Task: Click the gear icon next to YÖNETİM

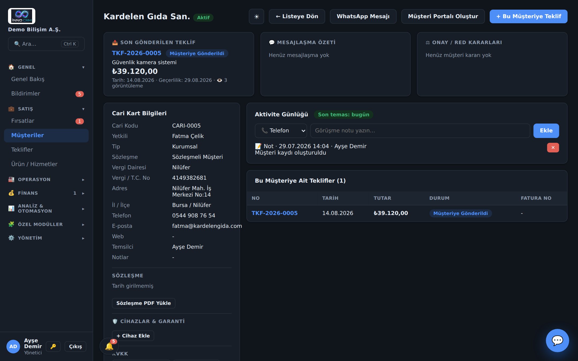Action: pyautogui.click(x=11, y=238)
